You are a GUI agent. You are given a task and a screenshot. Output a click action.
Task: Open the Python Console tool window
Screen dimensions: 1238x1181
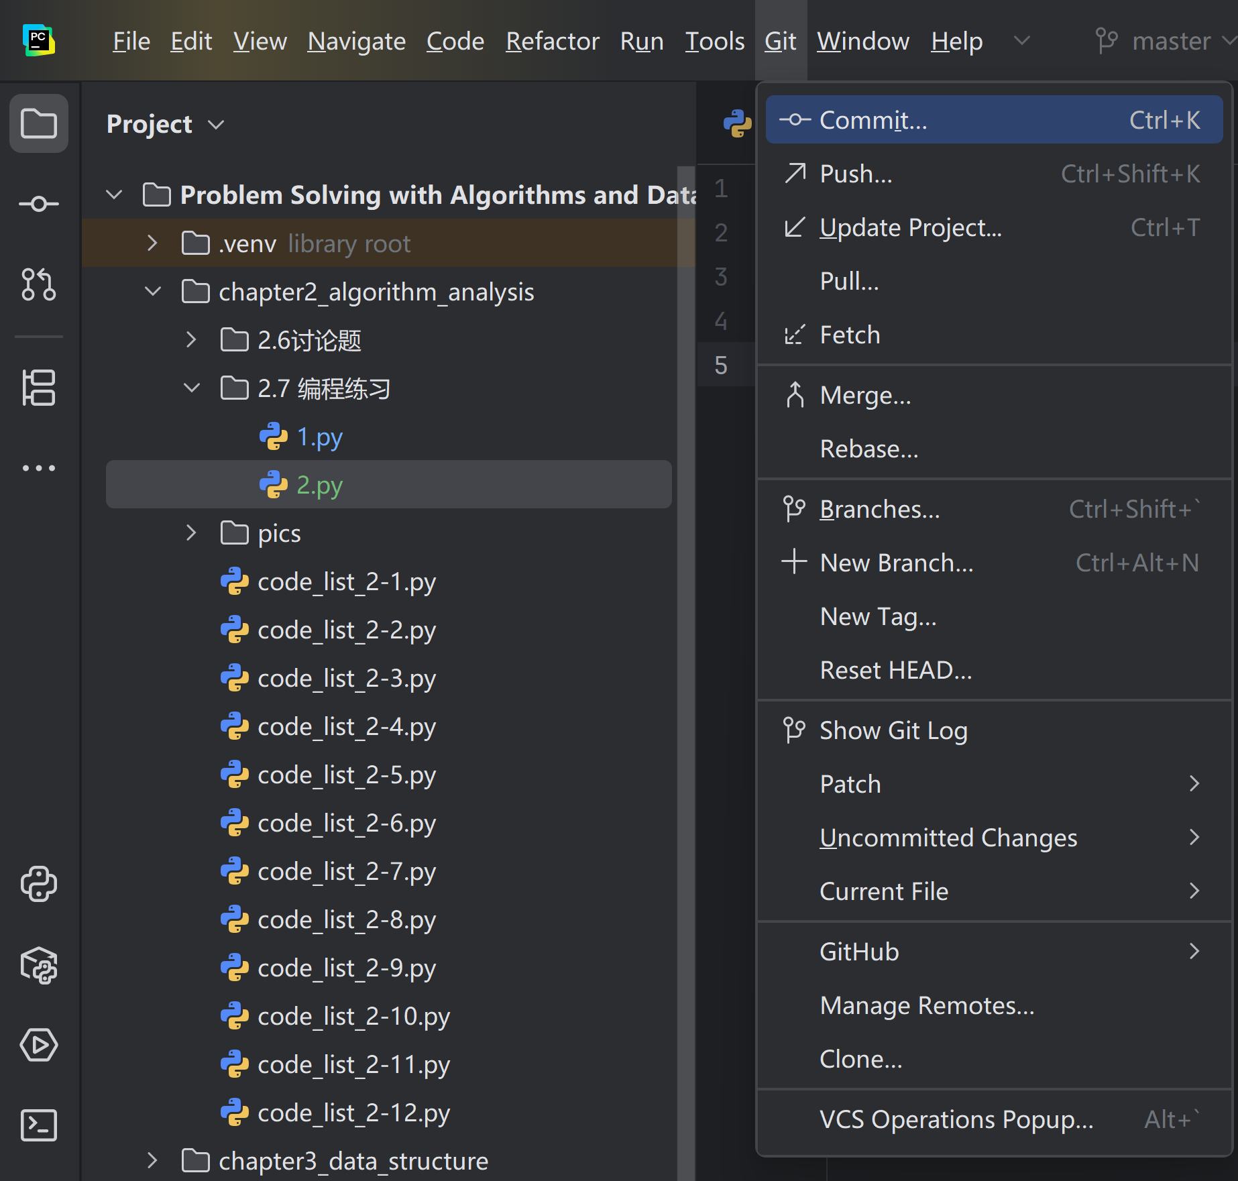pos(38,884)
